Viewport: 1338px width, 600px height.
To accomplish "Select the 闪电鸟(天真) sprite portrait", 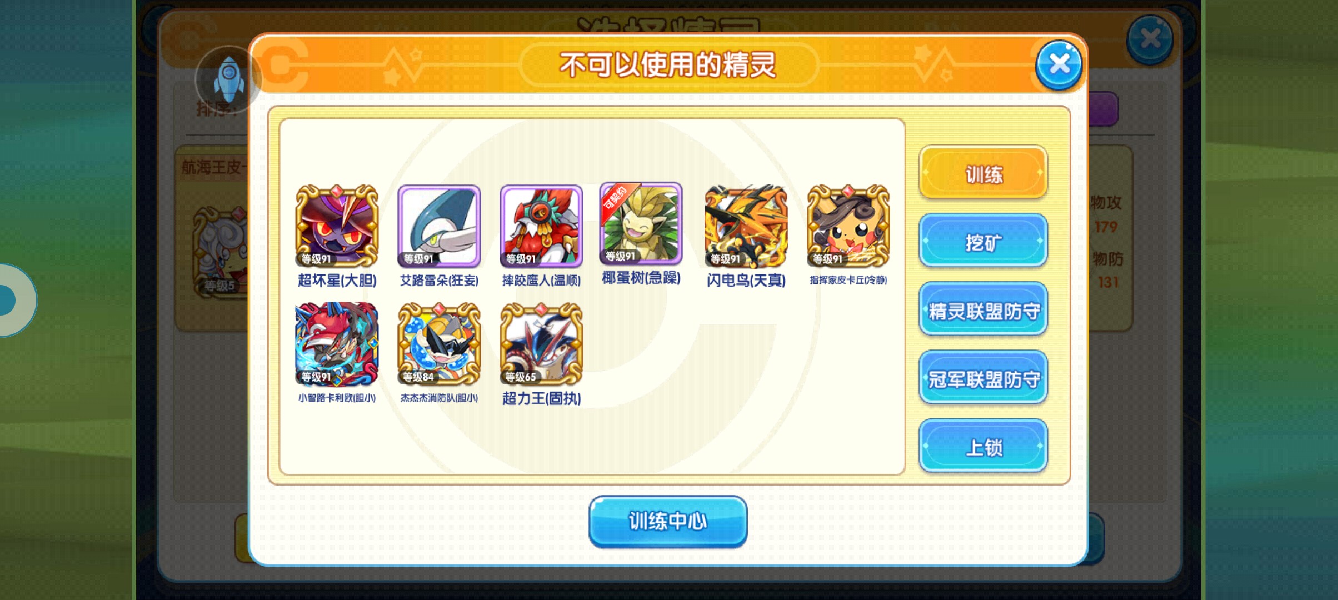I will click(746, 226).
